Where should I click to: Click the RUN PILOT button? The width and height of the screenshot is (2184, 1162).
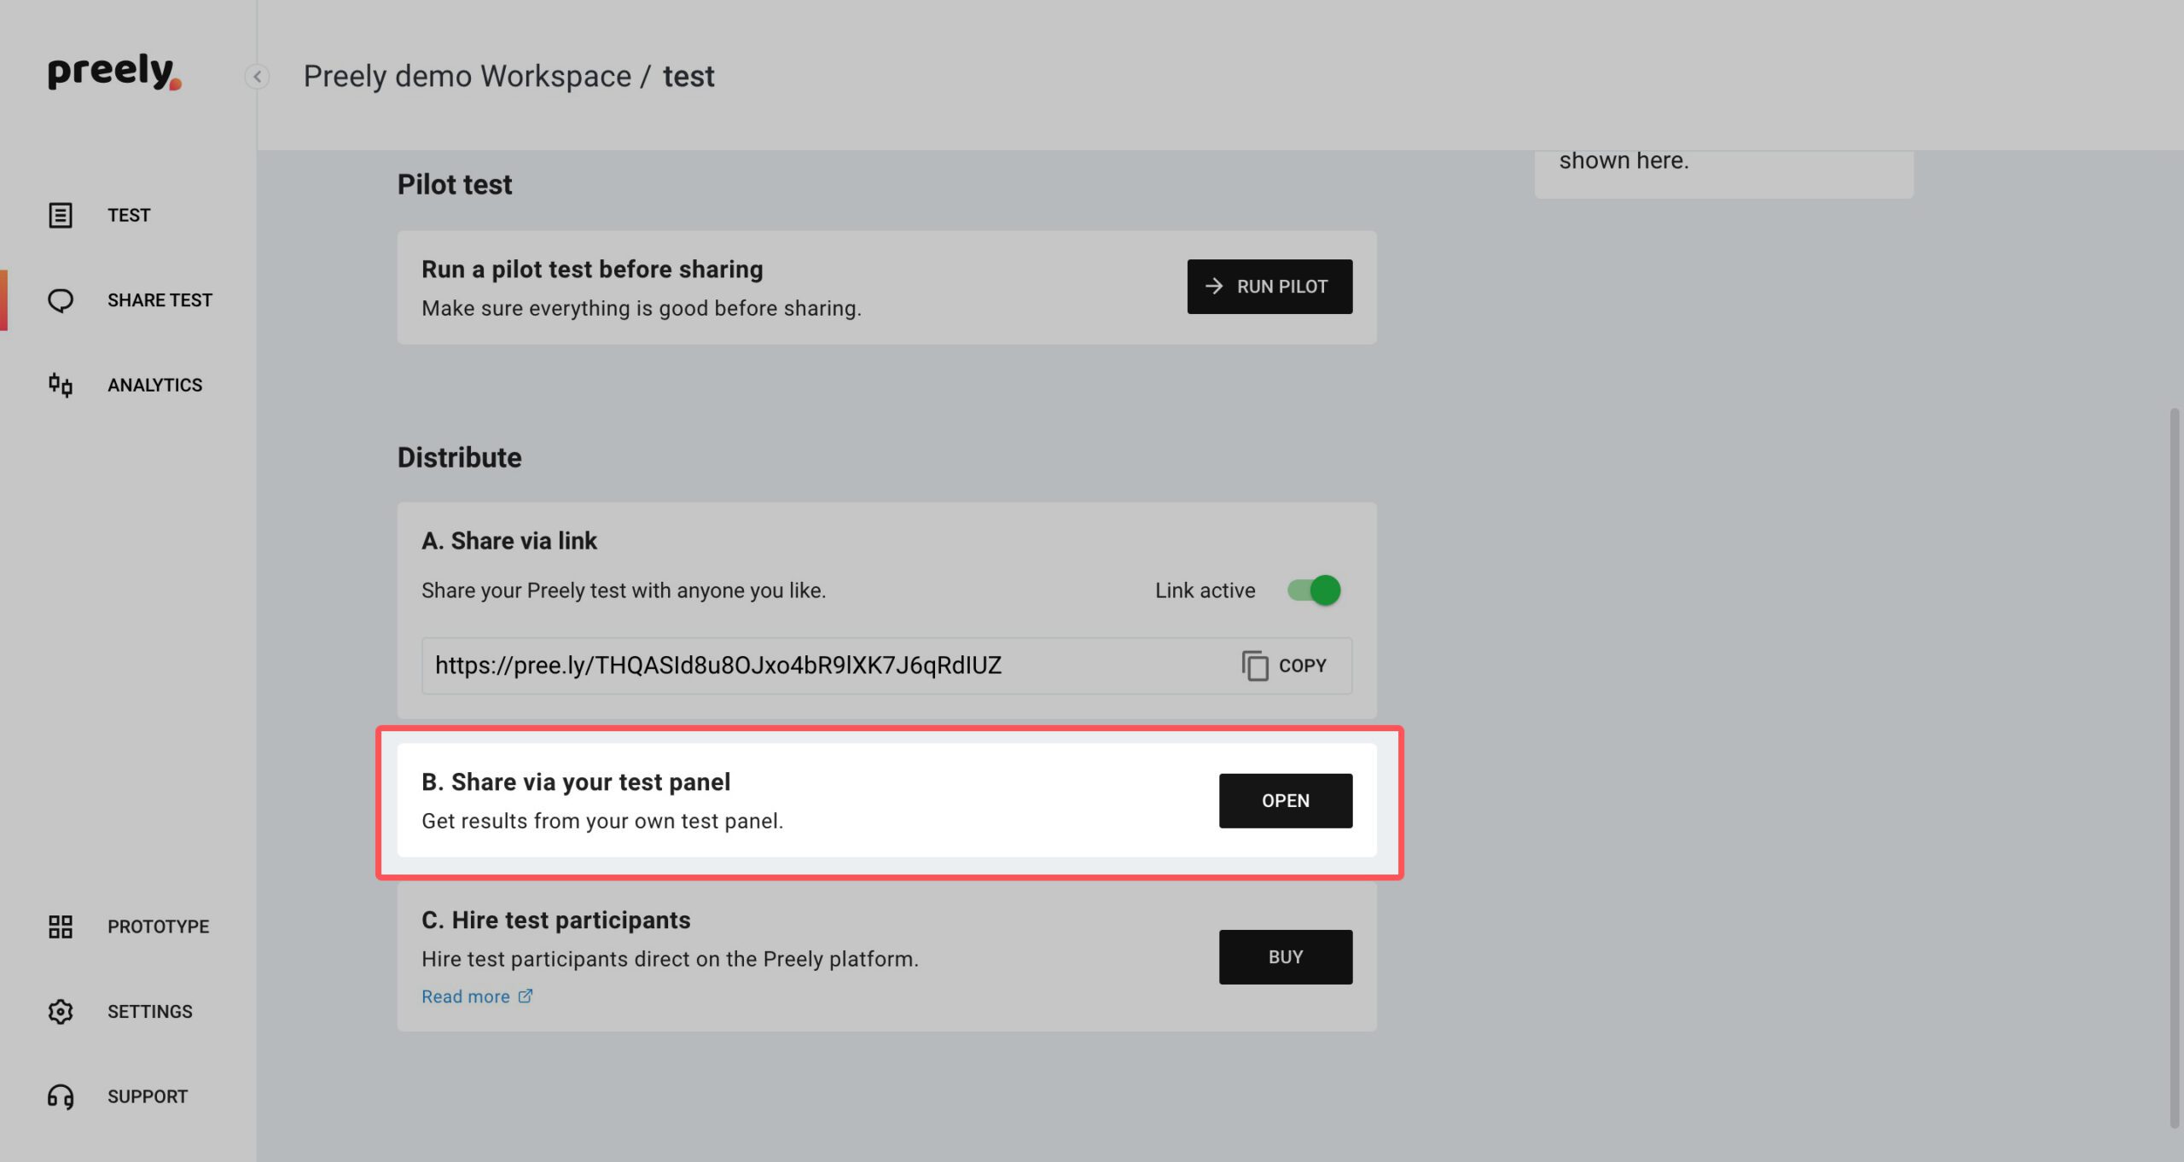[x=1269, y=287]
